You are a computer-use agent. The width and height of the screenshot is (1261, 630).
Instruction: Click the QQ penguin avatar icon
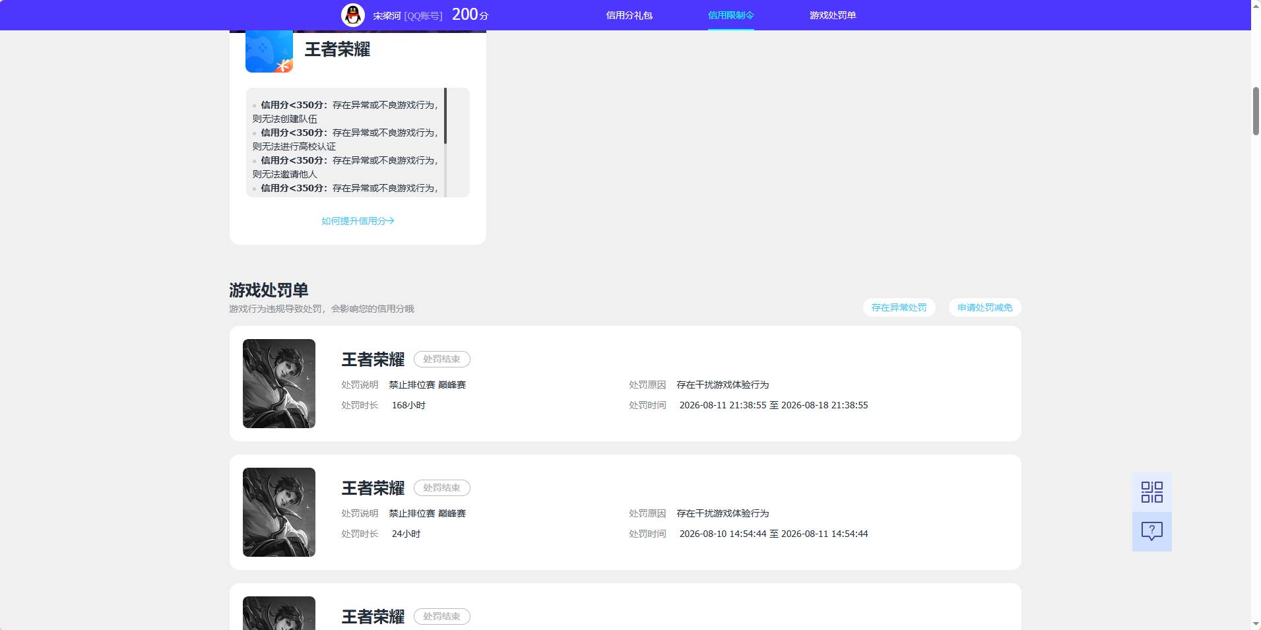tap(353, 15)
